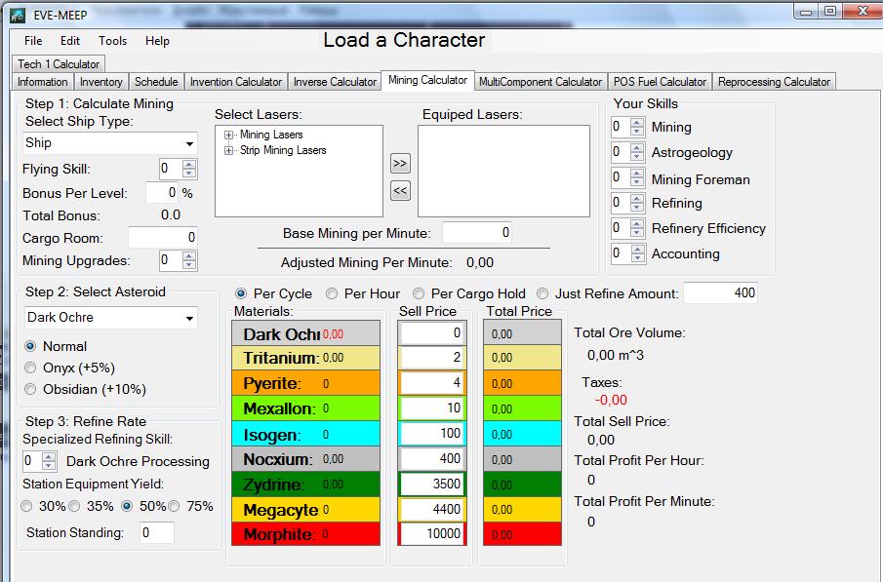Click the Bonus Per Level input field

pyautogui.click(x=162, y=192)
